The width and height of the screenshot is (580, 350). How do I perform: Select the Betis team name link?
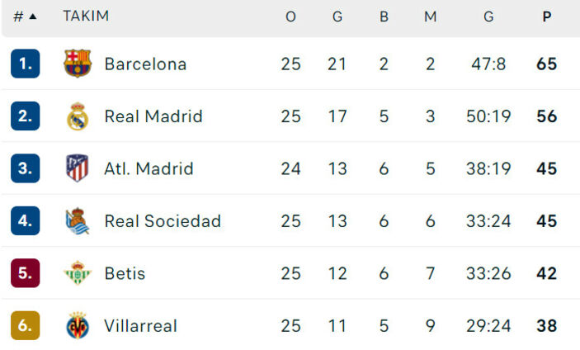125,273
